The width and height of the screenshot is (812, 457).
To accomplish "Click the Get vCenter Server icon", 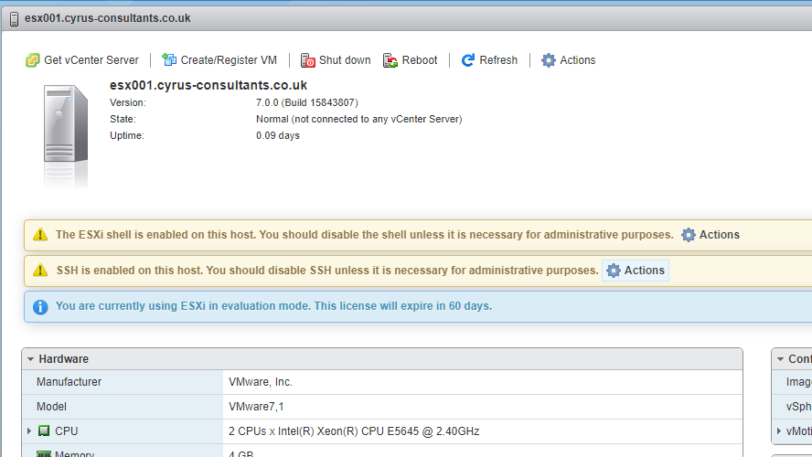I will pyautogui.click(x=33, y=60).
